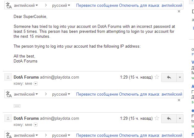Image resolution: width=194 pixels, height=138 pixels.
Task: Click the lower message's "1:29 (15 ч. назад)" timestamp
Action: 136,119
